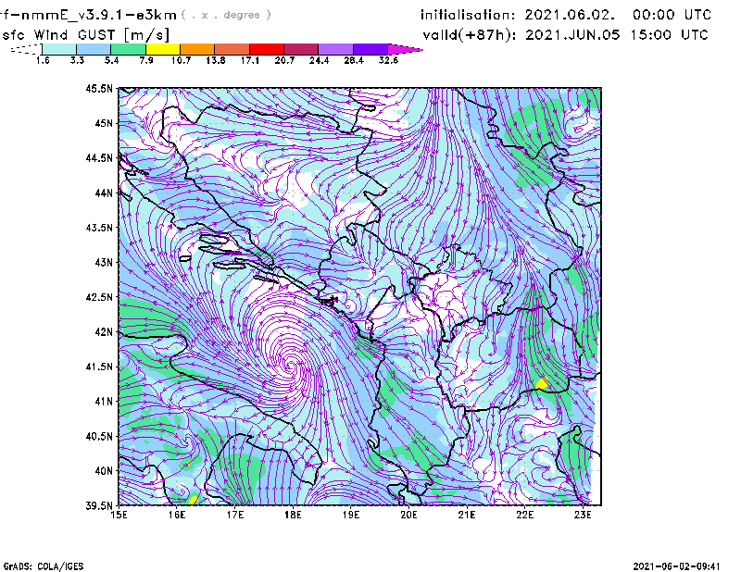The height and width of the screenshot is (572, 741).
Task: Click the '39.5N' latitude label
Action: coord(99,506)
